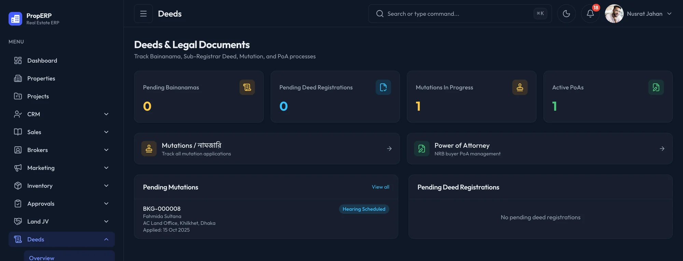Click the CRM user icon in sidebar

tap(18, 114)
